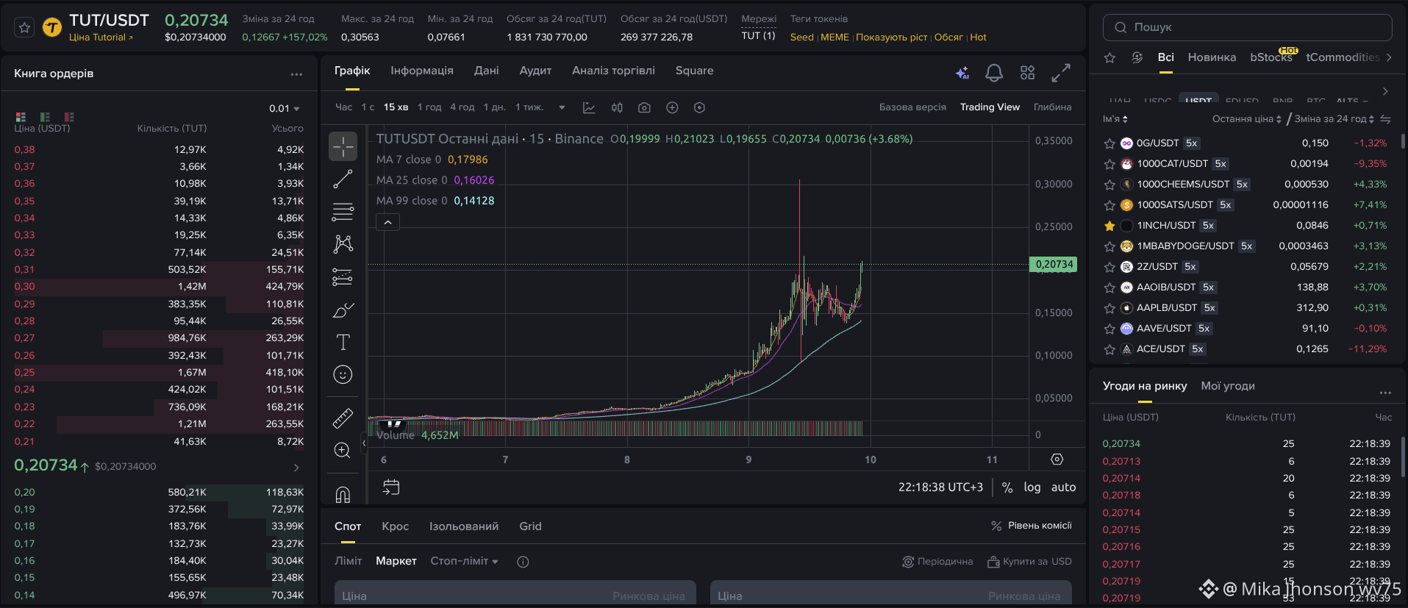The height and width of the screenshot is (608, 1408).
Task: Open market trades options menu
Action: coord(1385,393)
